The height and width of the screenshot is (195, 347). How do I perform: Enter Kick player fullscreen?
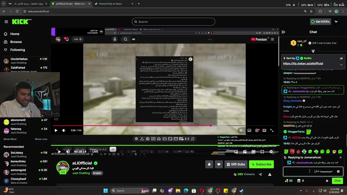coord(262,152)
